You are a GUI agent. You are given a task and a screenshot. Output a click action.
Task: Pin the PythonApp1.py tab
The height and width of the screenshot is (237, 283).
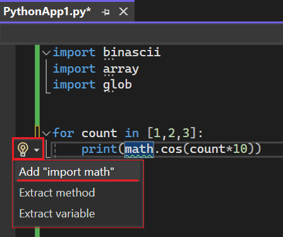(x=105, y=12)
